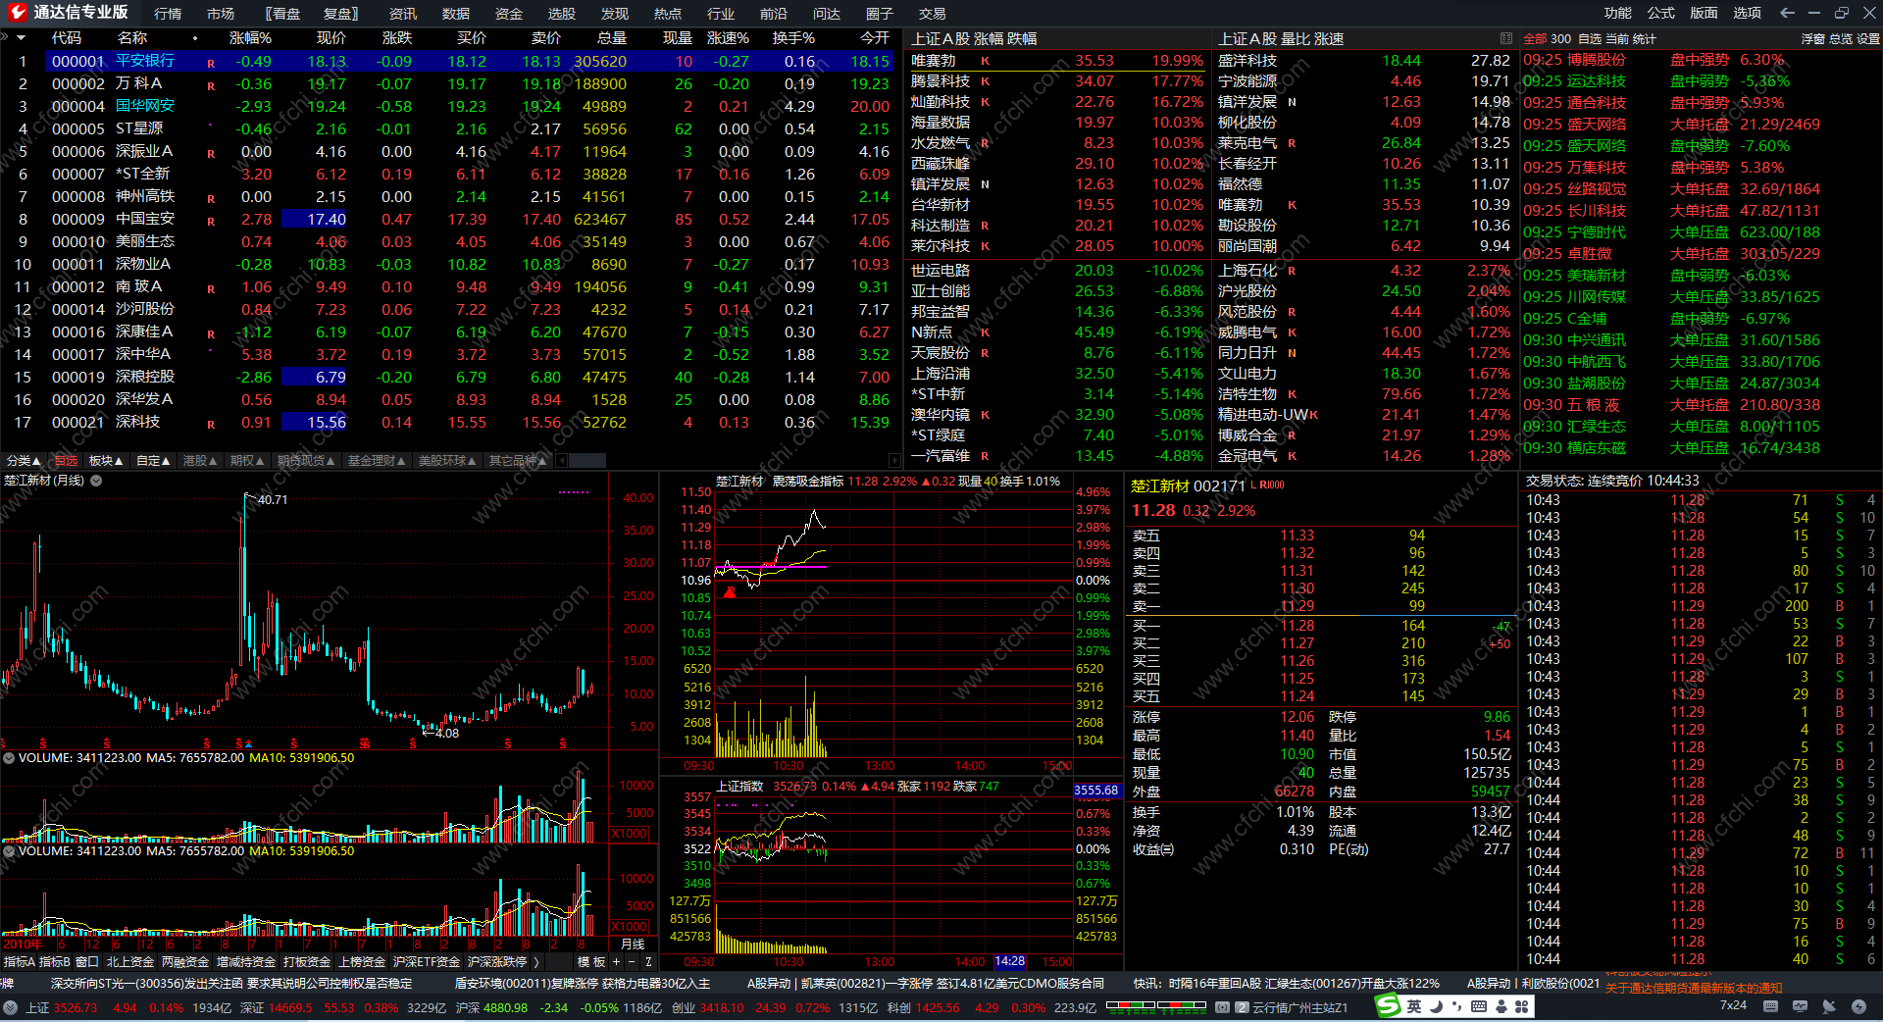Click the 版面 button in title bar

[x=1705, y=13]
